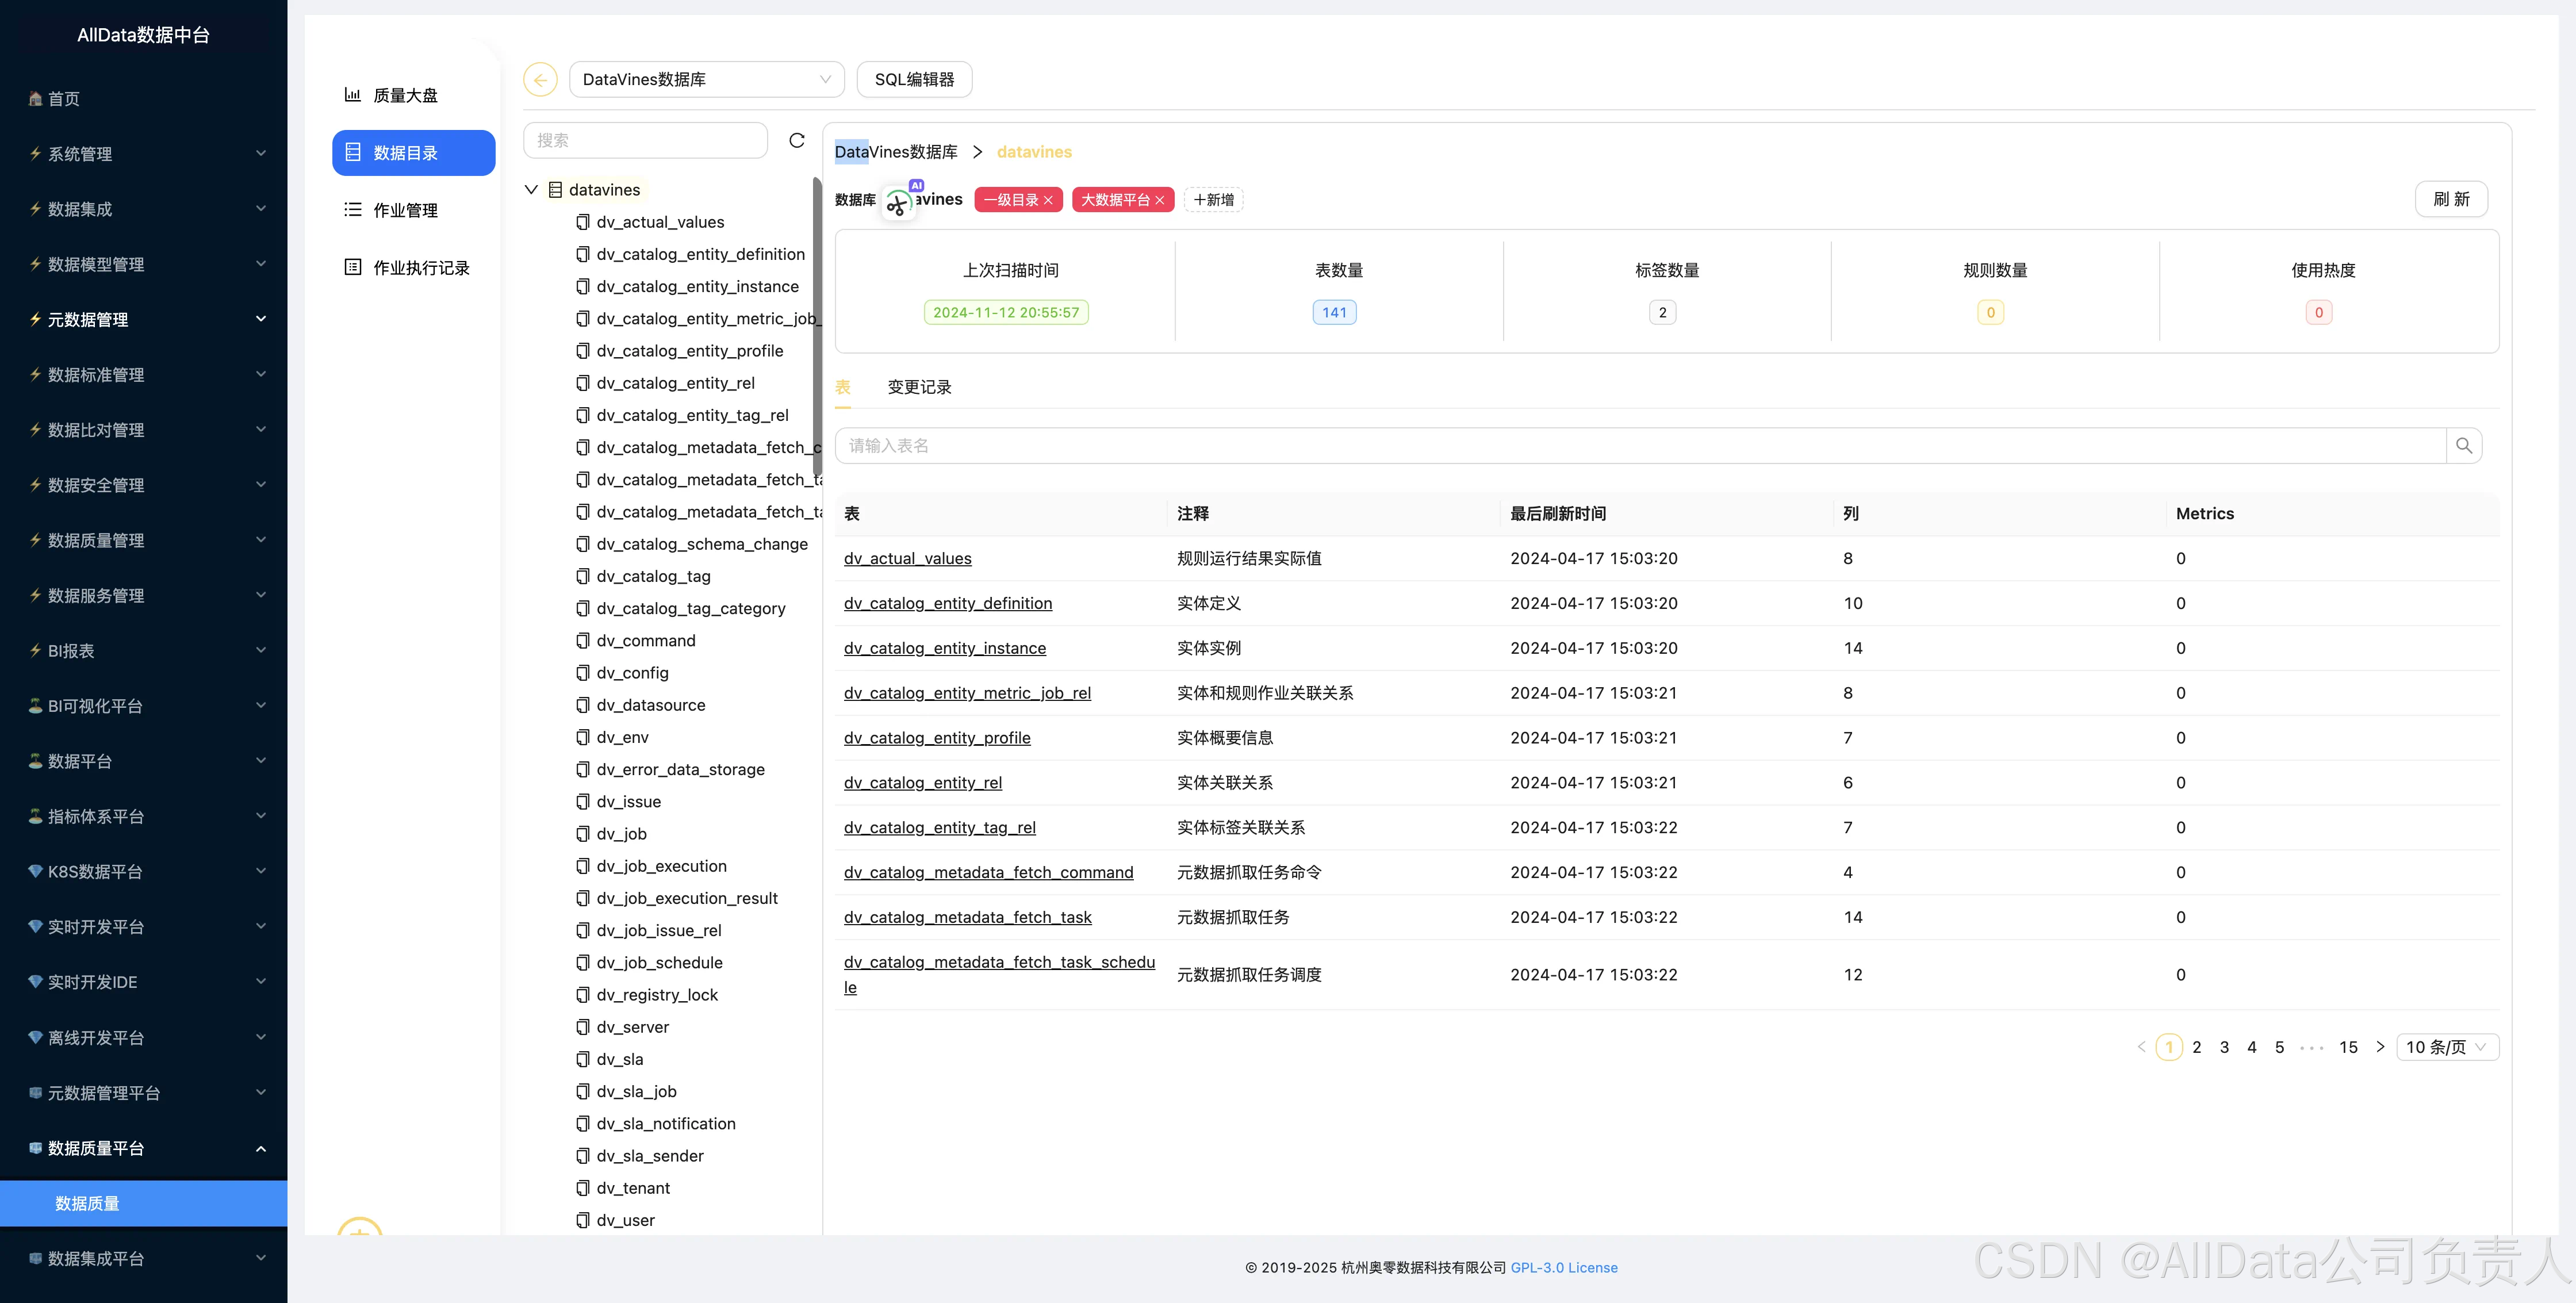
Task: Switch to the 变更记录 tab
Action: [x=919, y=387]
